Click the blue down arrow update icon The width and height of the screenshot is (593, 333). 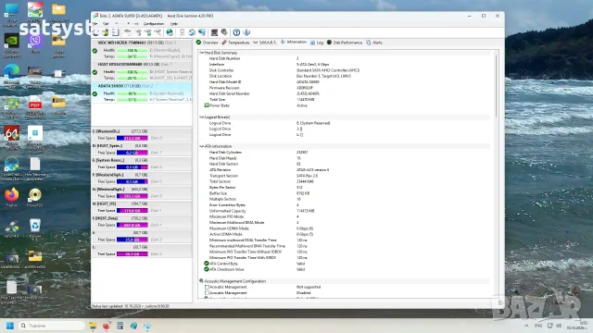click(x=246, y=32)
